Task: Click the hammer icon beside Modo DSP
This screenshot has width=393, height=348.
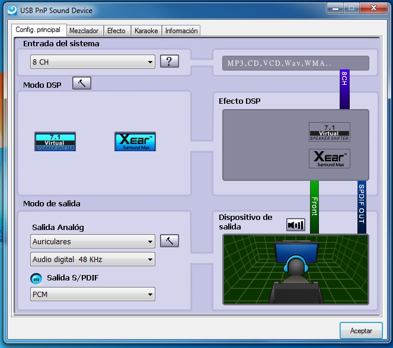Action: click(x=82, y=83)
